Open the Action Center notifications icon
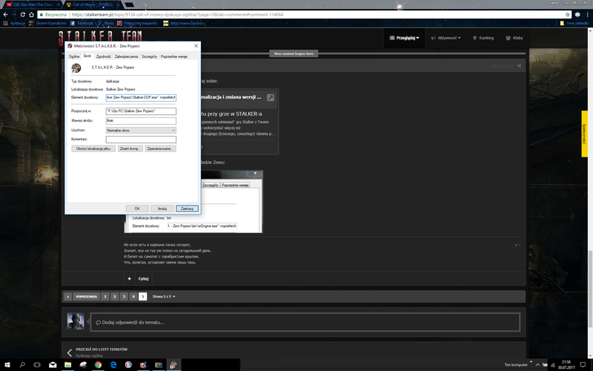This screenshot has width=593, height=371. click(x=583, y=365)
